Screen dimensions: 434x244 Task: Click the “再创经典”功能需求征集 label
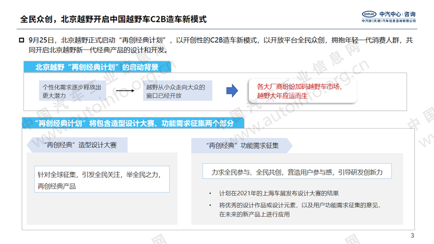point(242,145)
